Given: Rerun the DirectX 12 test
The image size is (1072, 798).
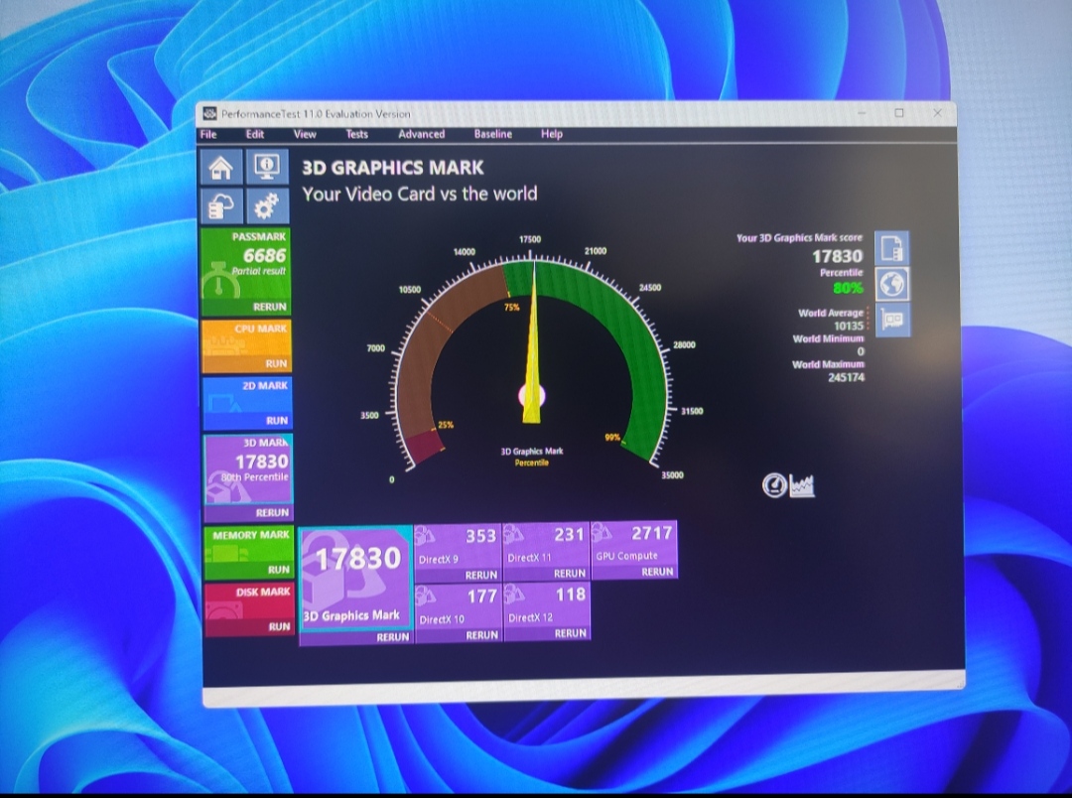Looking at the screenshot, I should pyautogui.click(x=570, y=633).
